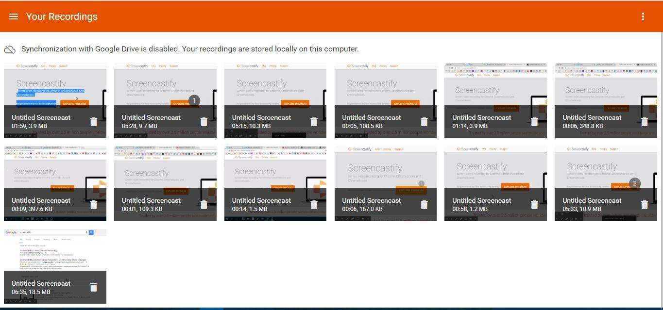Click the Your Recordings page title

62,16
